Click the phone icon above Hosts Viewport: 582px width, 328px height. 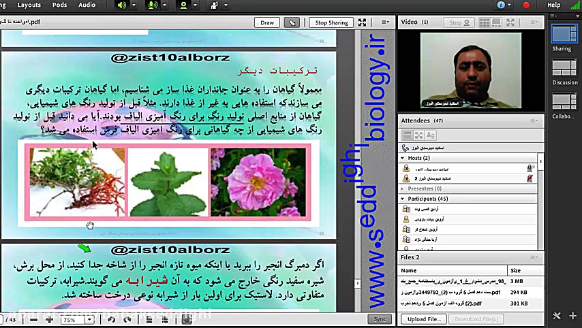[x=405, y=148]
